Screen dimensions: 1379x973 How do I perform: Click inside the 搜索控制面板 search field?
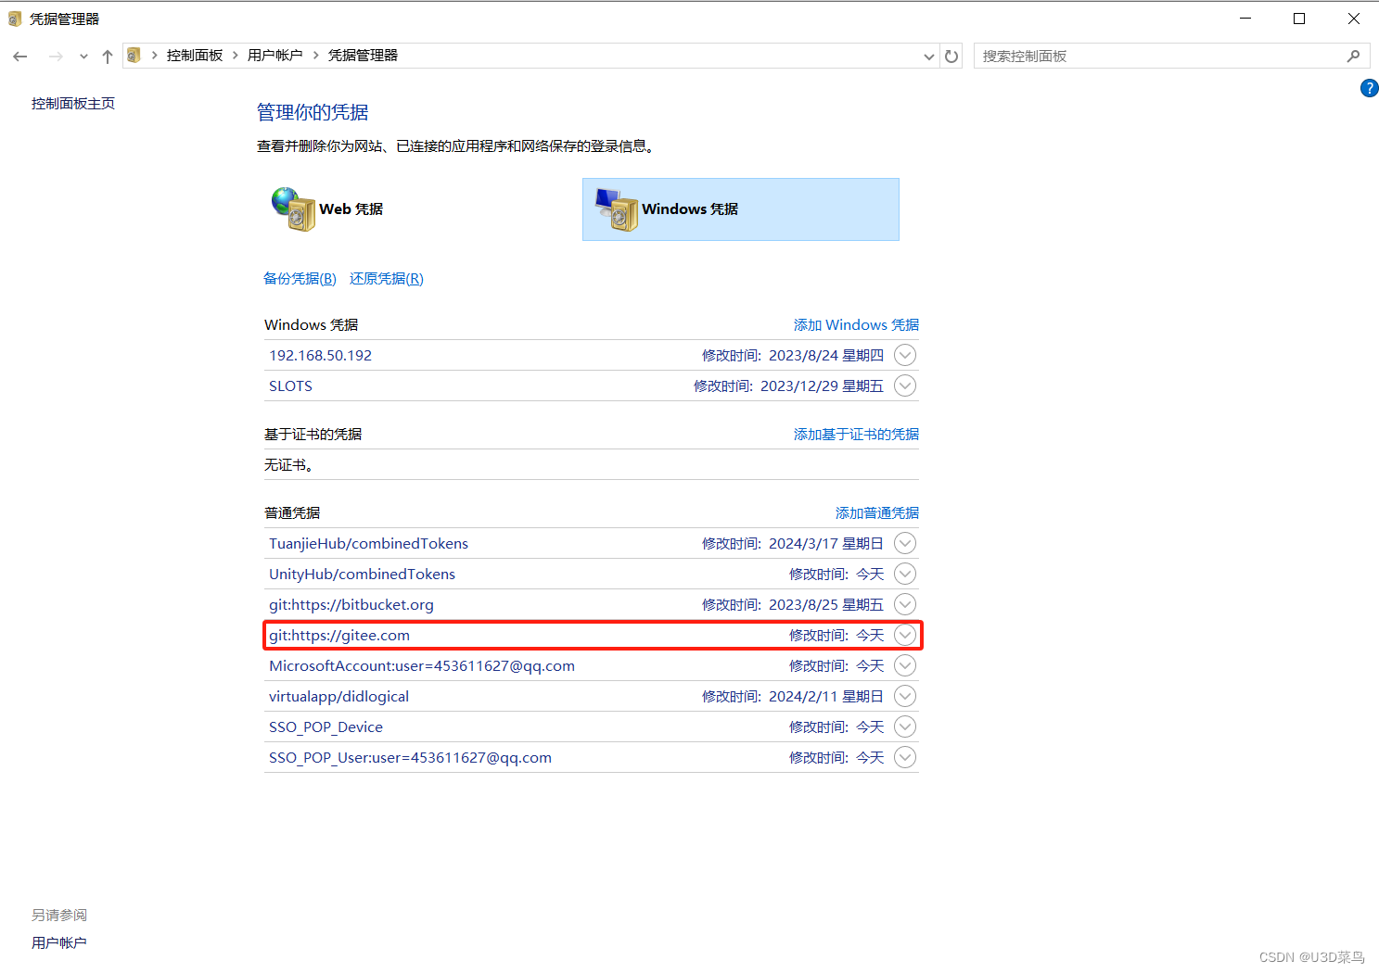tap(1113, 56)
